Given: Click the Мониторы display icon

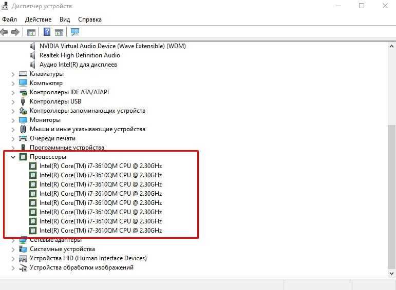Looking at the screenshot, I should pyautogui.click(x=23, y=120).
